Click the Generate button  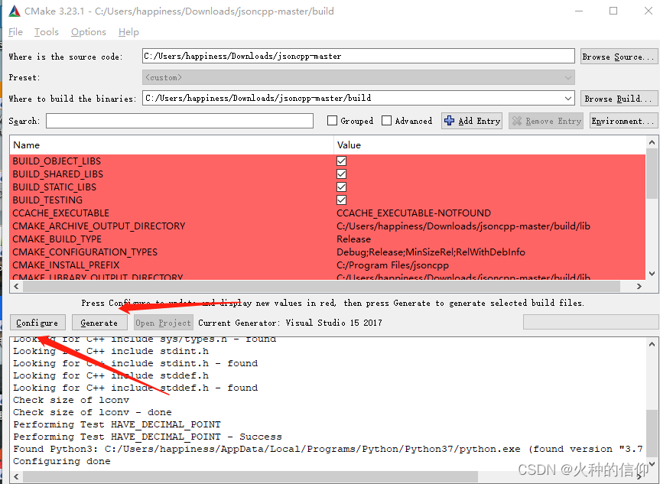coord(99,323)
